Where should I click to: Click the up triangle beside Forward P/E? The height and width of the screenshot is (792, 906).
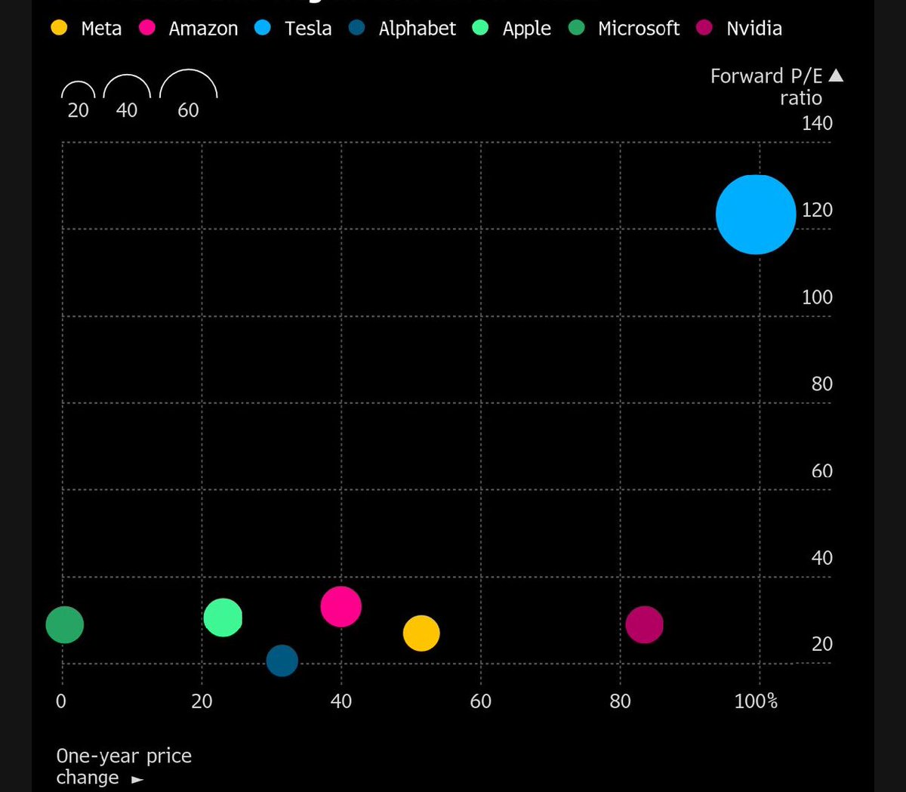coord(836,76)
